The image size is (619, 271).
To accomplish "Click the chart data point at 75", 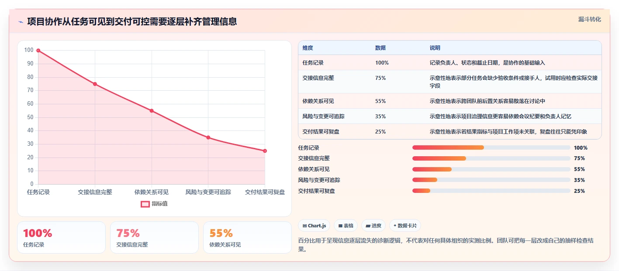I will pos(95,84).
